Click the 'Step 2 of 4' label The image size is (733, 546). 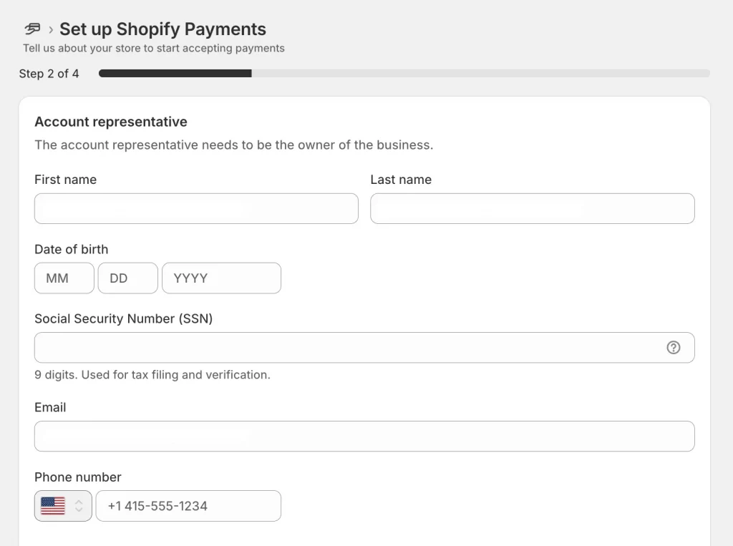[49, 74]
